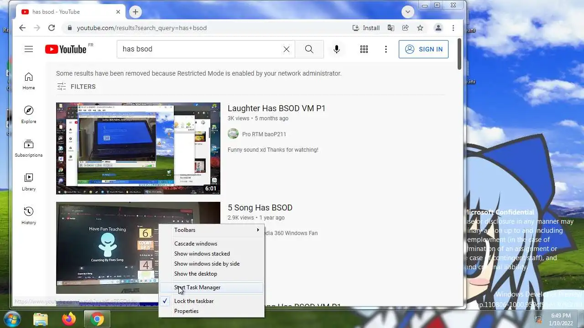Select Show windows side by side
The height and width of the screenshot is (328, 584).
(x=211, y=264)
